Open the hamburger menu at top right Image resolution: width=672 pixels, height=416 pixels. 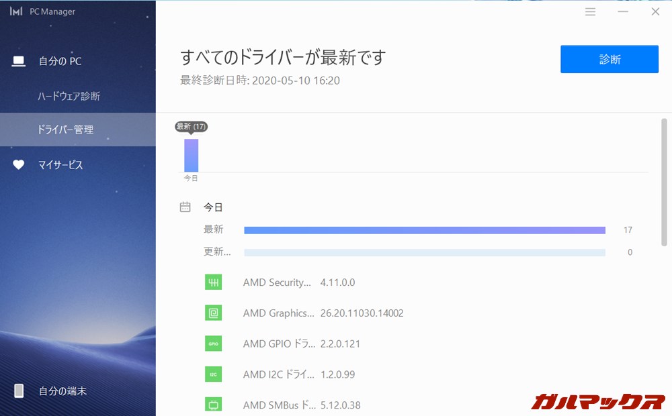point(590,11)
